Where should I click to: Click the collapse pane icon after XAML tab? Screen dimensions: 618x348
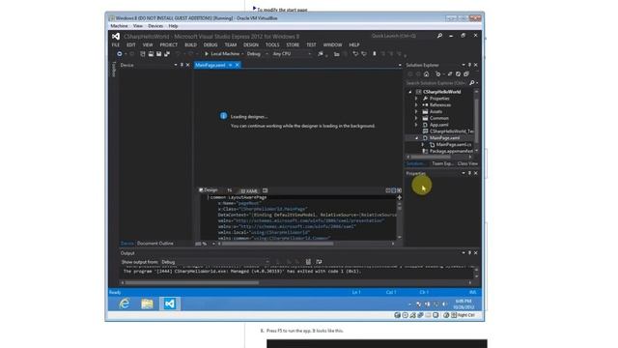point(265,190)
